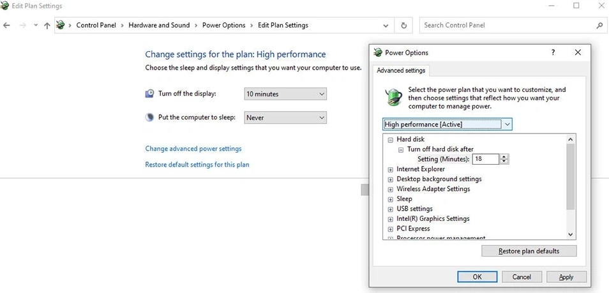Click the Refresh button in address bar
The width and height of the screenshot is (609, 293).
[404, 26]
